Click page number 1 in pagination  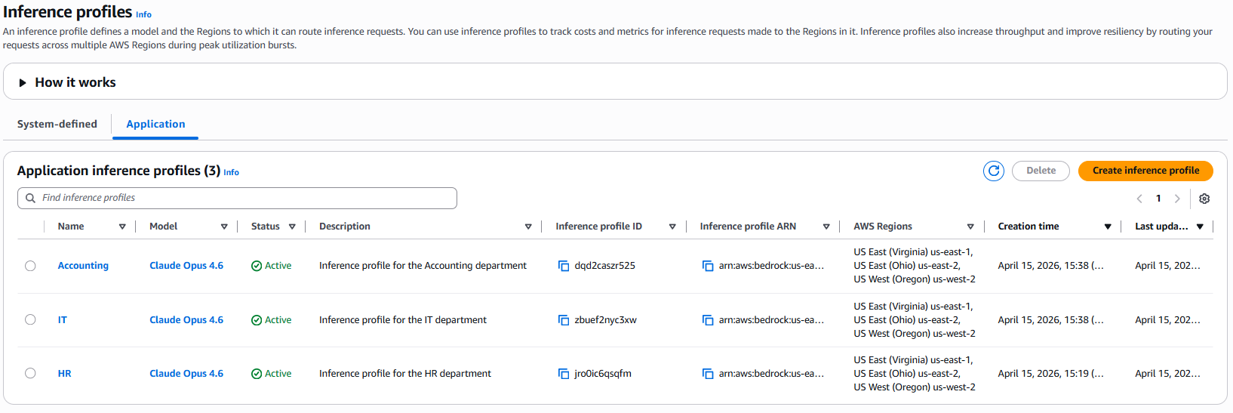[x=1158, y=199]
